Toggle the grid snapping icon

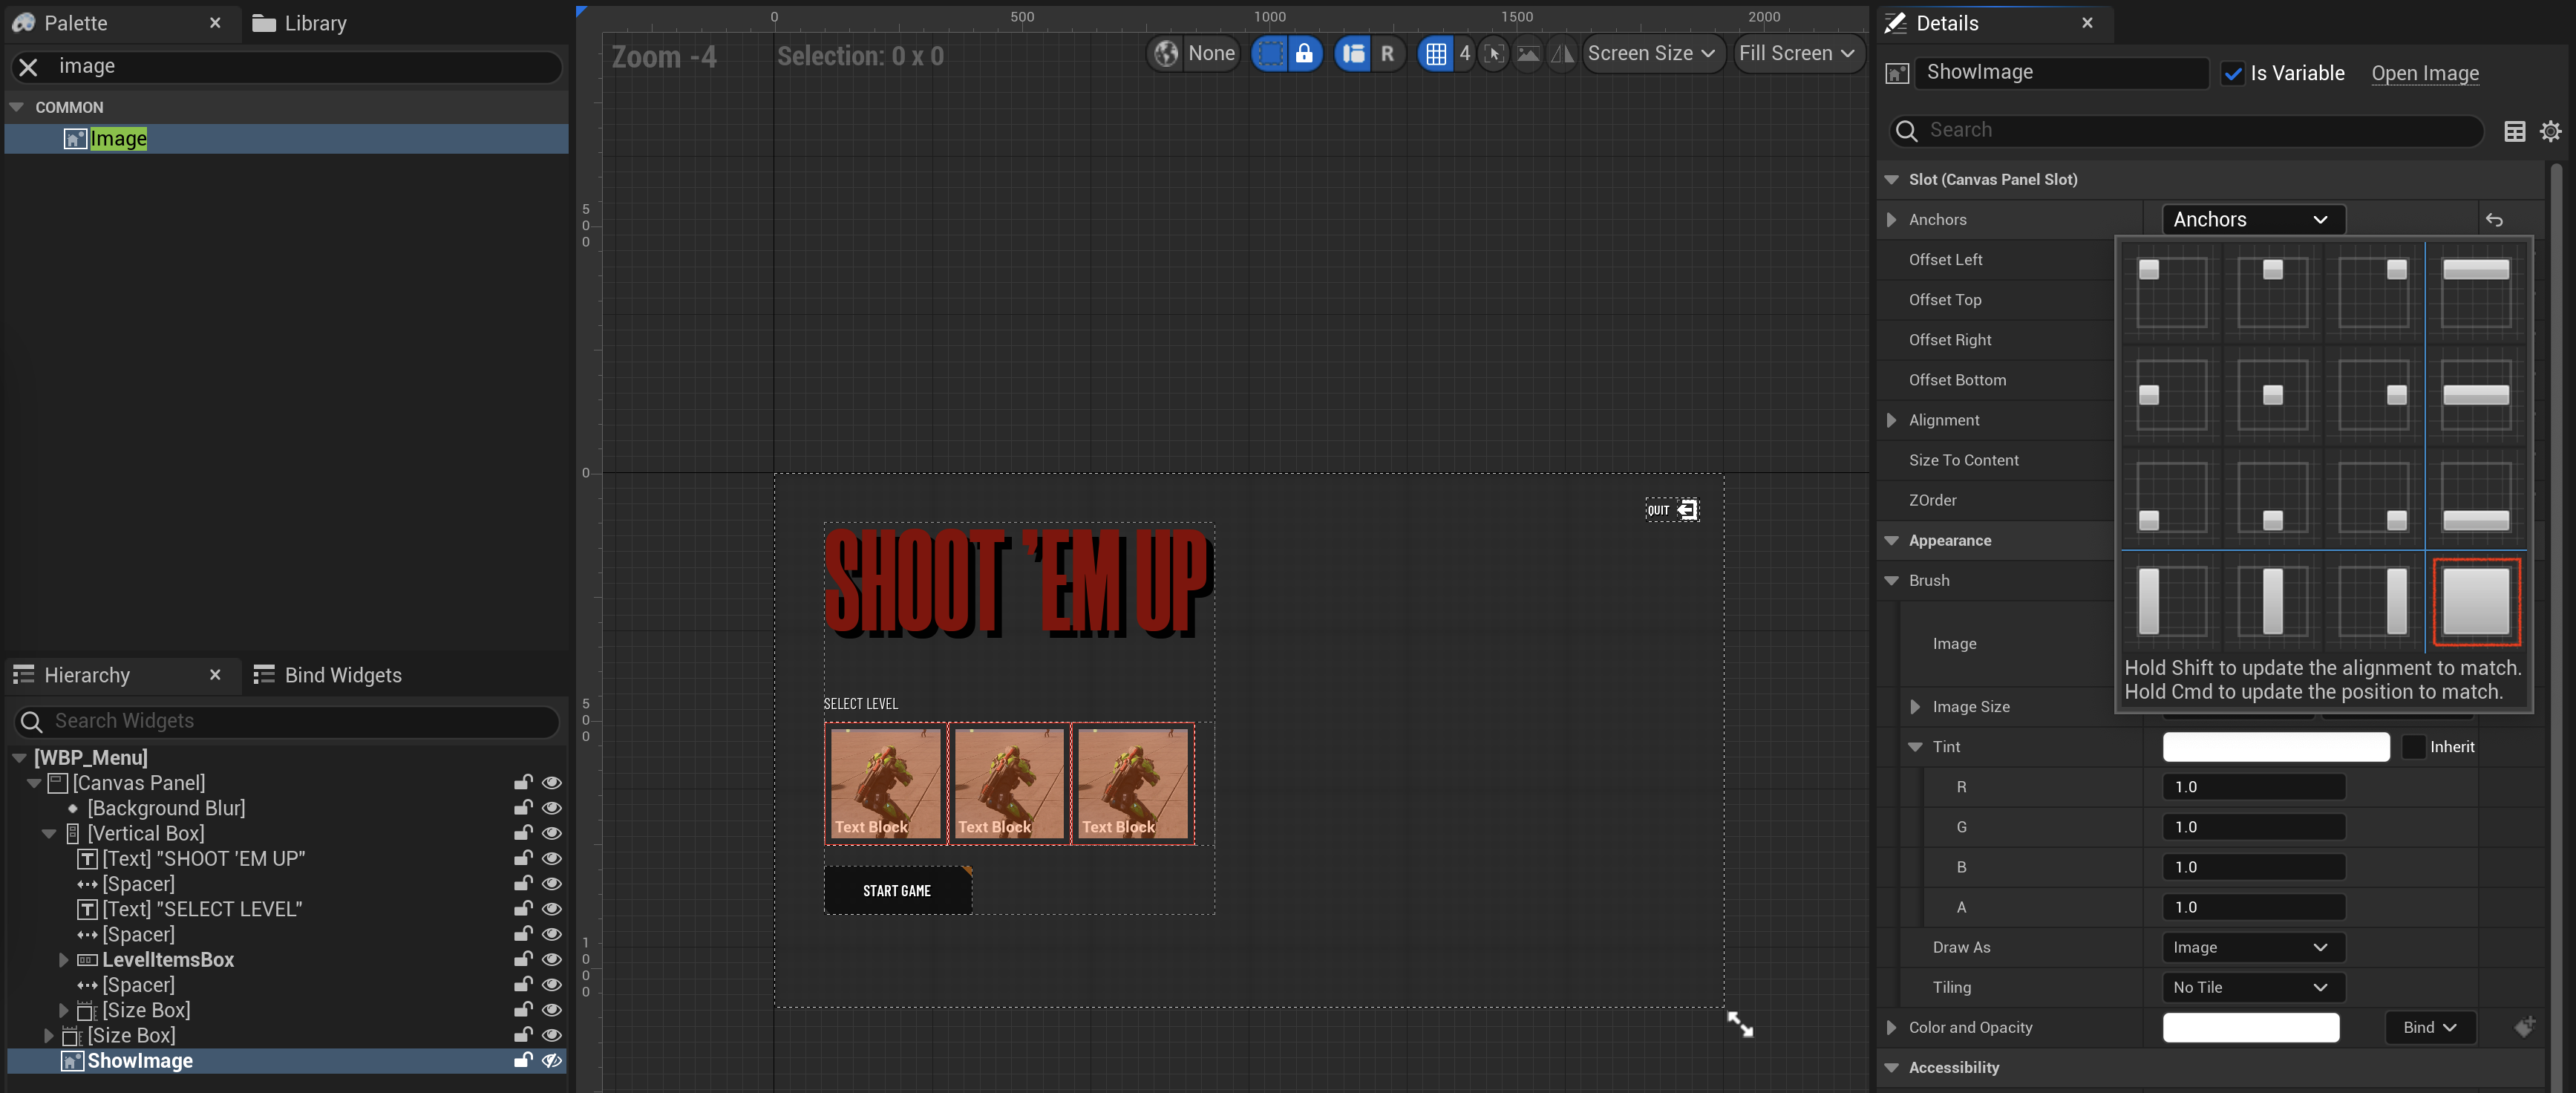click(1436, 53)
